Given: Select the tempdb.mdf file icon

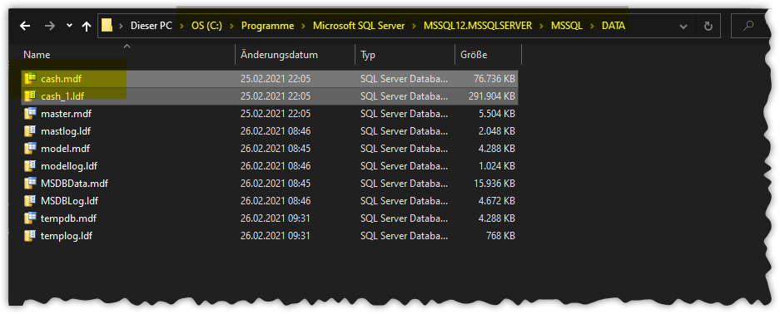Looking at the screenshot, I should point(31,218).
